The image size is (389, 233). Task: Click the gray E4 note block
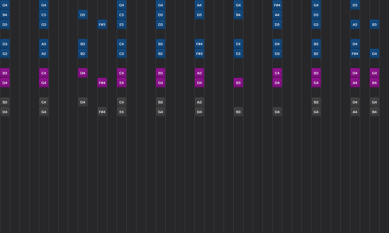point(122,112)
